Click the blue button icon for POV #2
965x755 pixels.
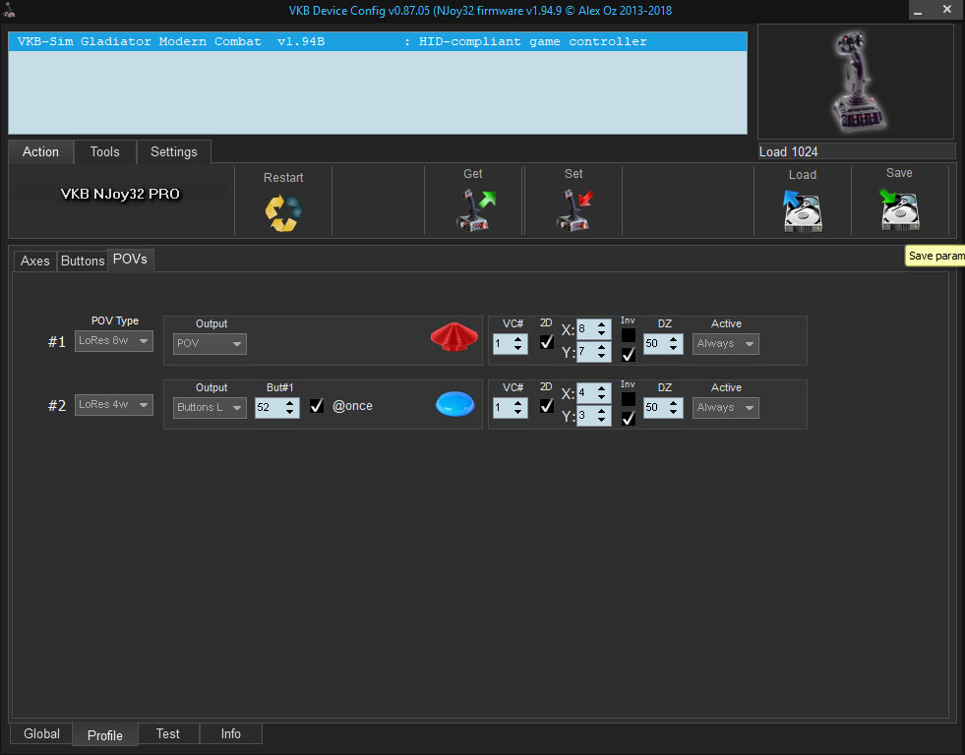454,403
